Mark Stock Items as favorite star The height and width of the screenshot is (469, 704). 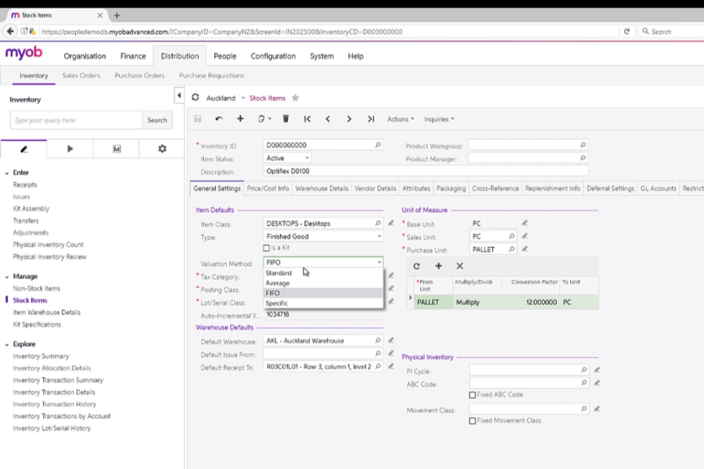coord(296,98)
